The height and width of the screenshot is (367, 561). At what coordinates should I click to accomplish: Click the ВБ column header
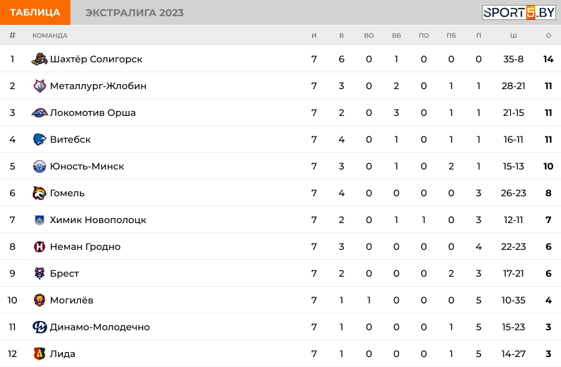pos(396,36)
